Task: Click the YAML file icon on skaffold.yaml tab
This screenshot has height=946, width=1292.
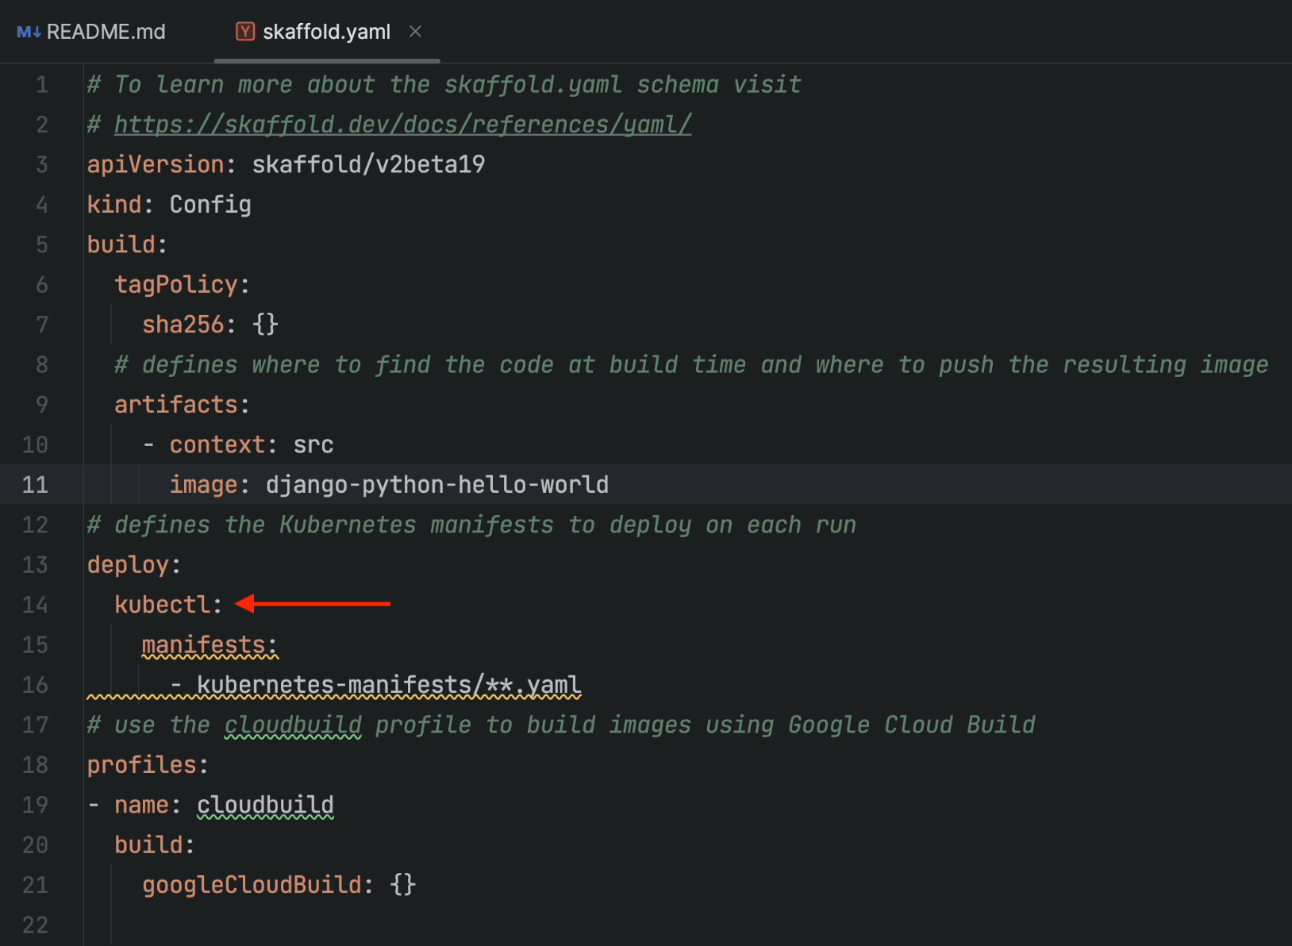Action: click(x=245, y=32)
